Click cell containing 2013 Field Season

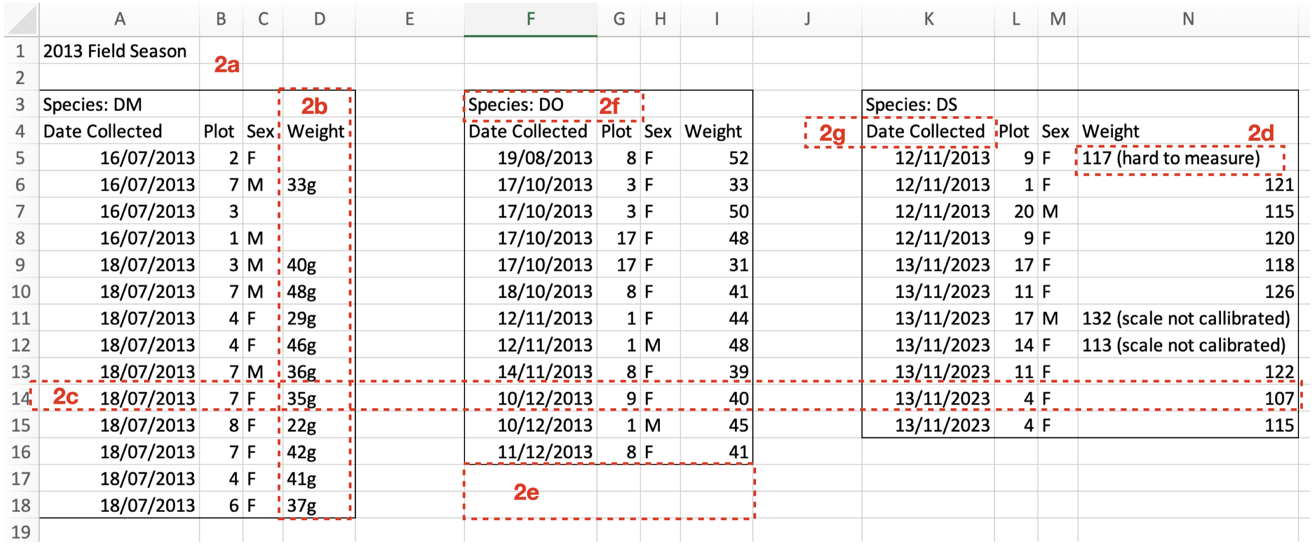point(116,51)
